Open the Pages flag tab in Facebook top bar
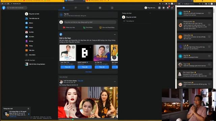This screenshot has width=216, height=121. pyautogui.click(x=76, y=8)
